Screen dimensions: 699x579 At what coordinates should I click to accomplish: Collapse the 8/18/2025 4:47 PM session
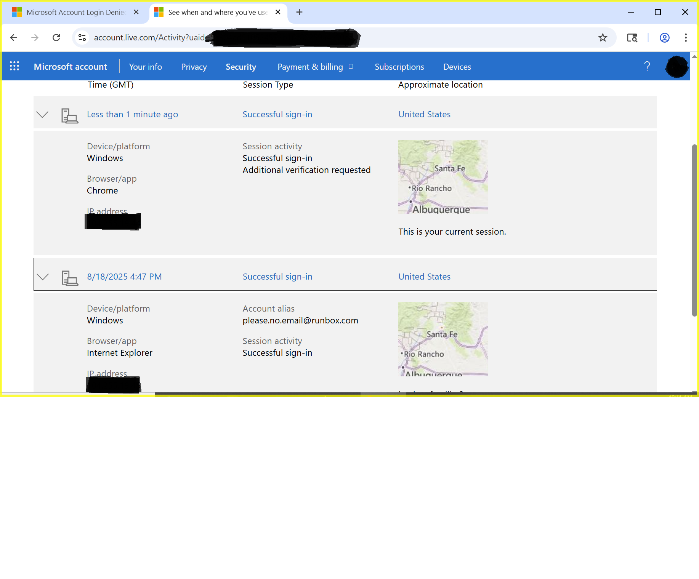click(x=43, y=277)
